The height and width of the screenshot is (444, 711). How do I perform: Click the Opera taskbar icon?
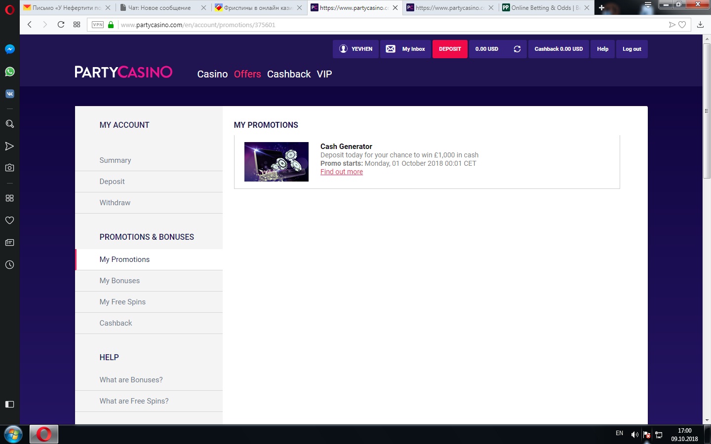44,434
